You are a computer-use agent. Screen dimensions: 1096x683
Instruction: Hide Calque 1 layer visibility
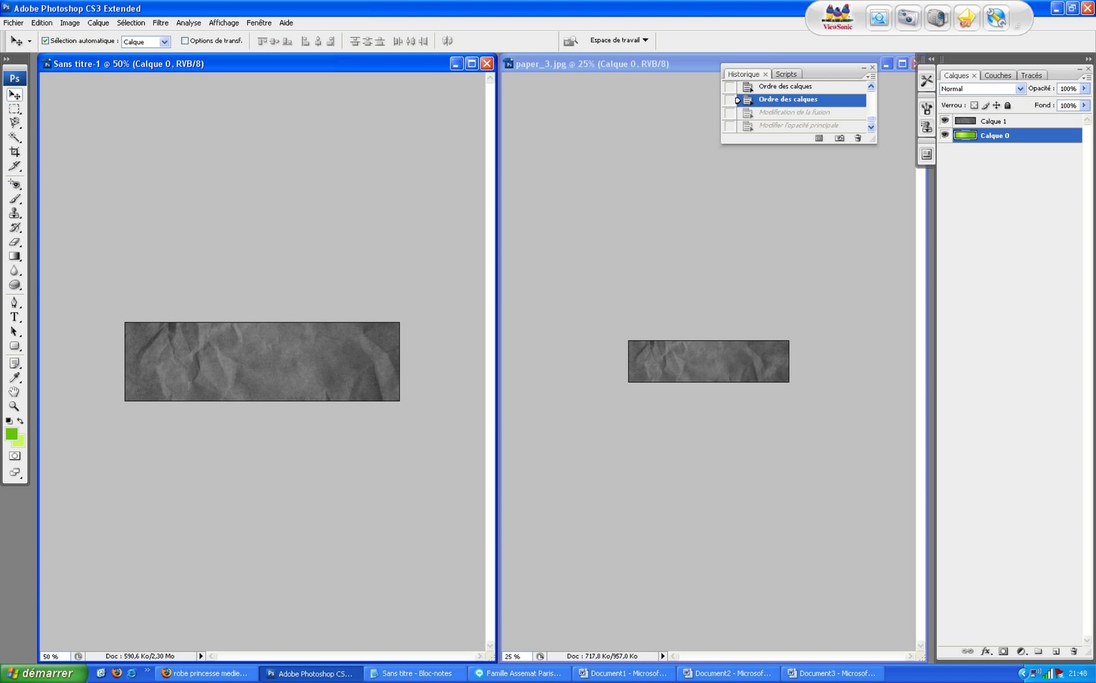point(945,121)
